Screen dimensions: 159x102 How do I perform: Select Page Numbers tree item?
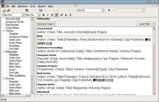coord(12,25)
